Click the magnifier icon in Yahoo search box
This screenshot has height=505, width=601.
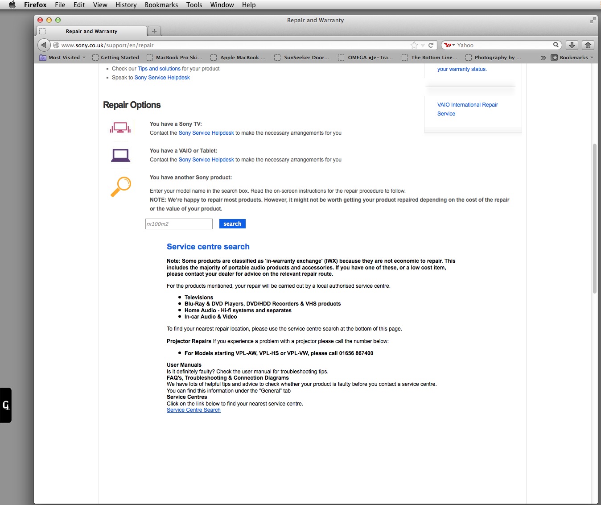click(556, 45)
